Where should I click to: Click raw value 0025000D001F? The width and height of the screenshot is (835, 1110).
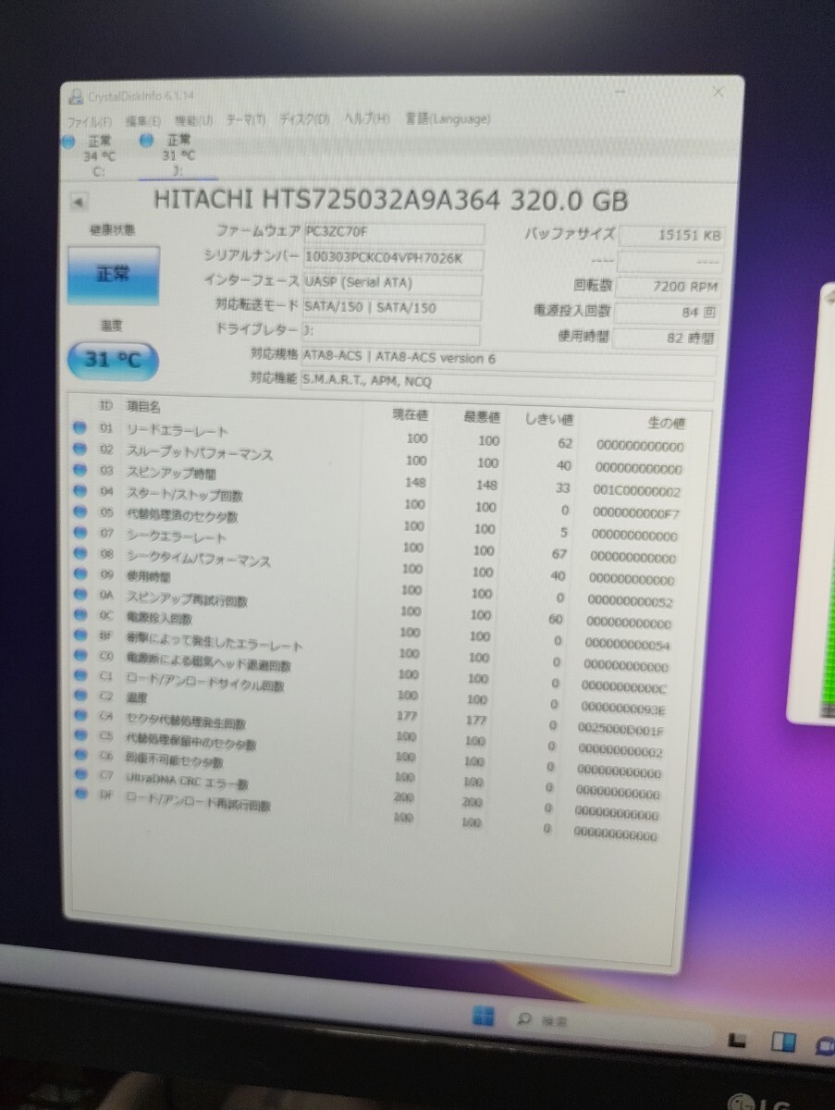click(620, 731)
